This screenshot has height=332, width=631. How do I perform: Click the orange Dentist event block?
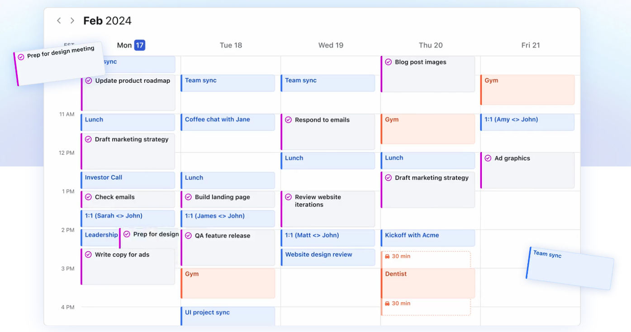click(x=428, y=283)
